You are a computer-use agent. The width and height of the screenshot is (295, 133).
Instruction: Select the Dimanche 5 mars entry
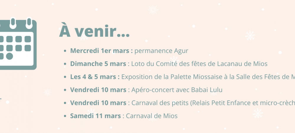pos(166,64)
